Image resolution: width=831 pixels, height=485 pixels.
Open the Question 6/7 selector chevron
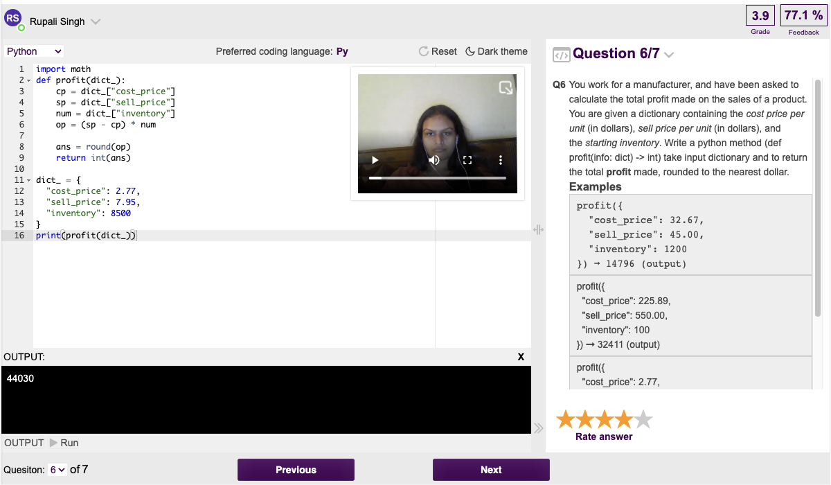[x=669, y=55]
